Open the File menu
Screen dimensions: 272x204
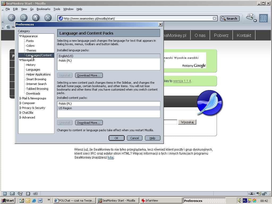(8, 9)
